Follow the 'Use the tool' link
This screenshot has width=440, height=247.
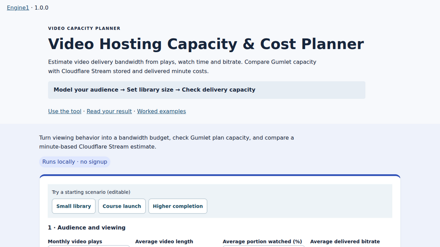coord(65,111)
